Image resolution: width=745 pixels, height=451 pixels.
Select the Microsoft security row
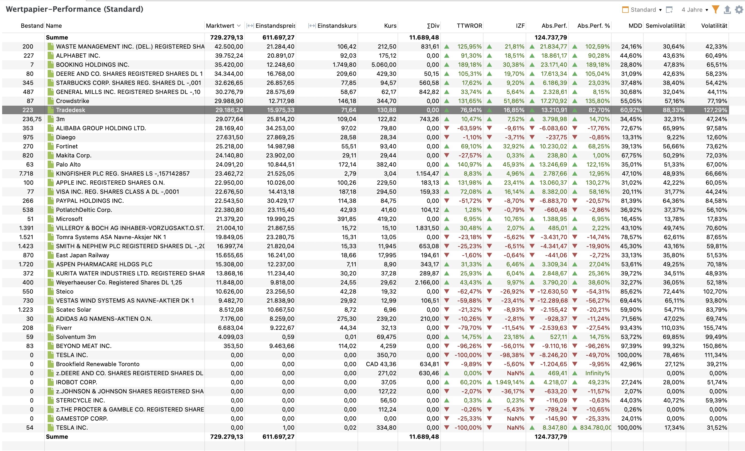pyautogui.click(x=69, y=219)
